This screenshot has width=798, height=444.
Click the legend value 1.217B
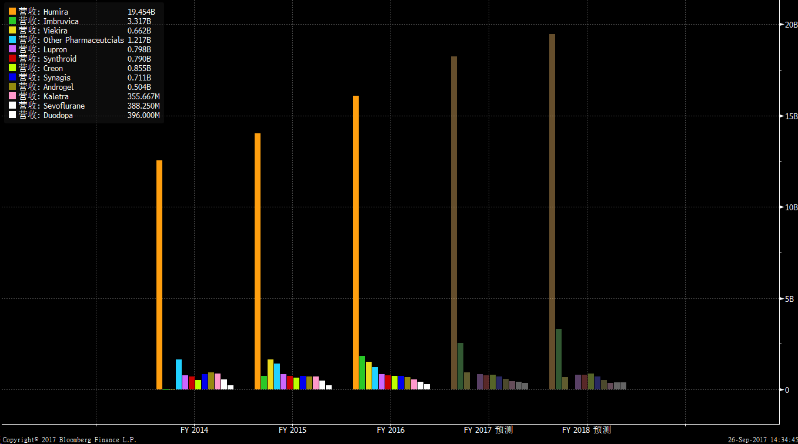tap(139, 40)
